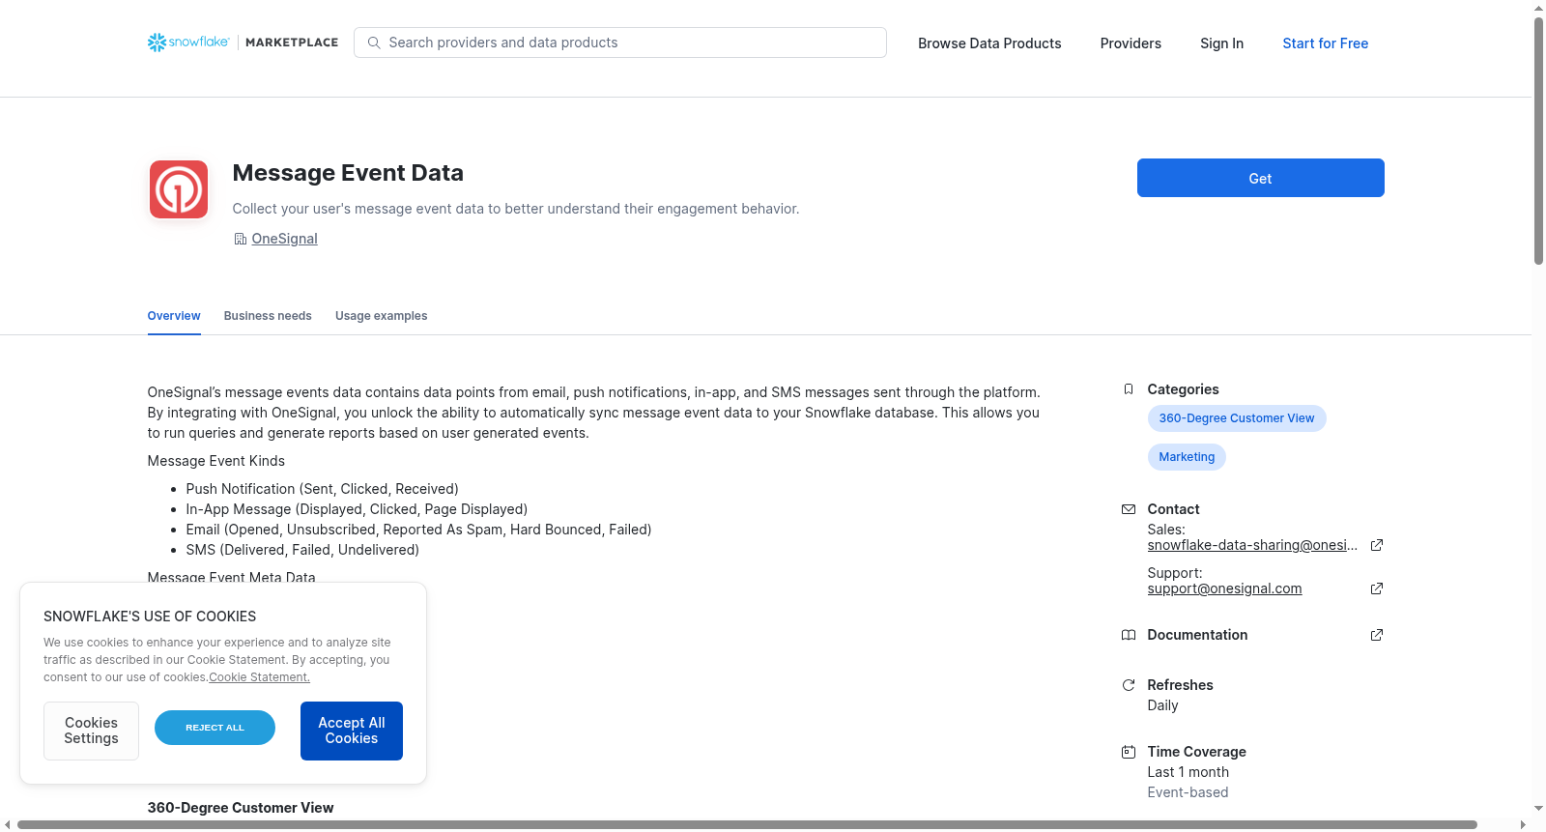Click the Refreshes circular arrow icon
1546x832 pixels.
(x=1129, y=685)
